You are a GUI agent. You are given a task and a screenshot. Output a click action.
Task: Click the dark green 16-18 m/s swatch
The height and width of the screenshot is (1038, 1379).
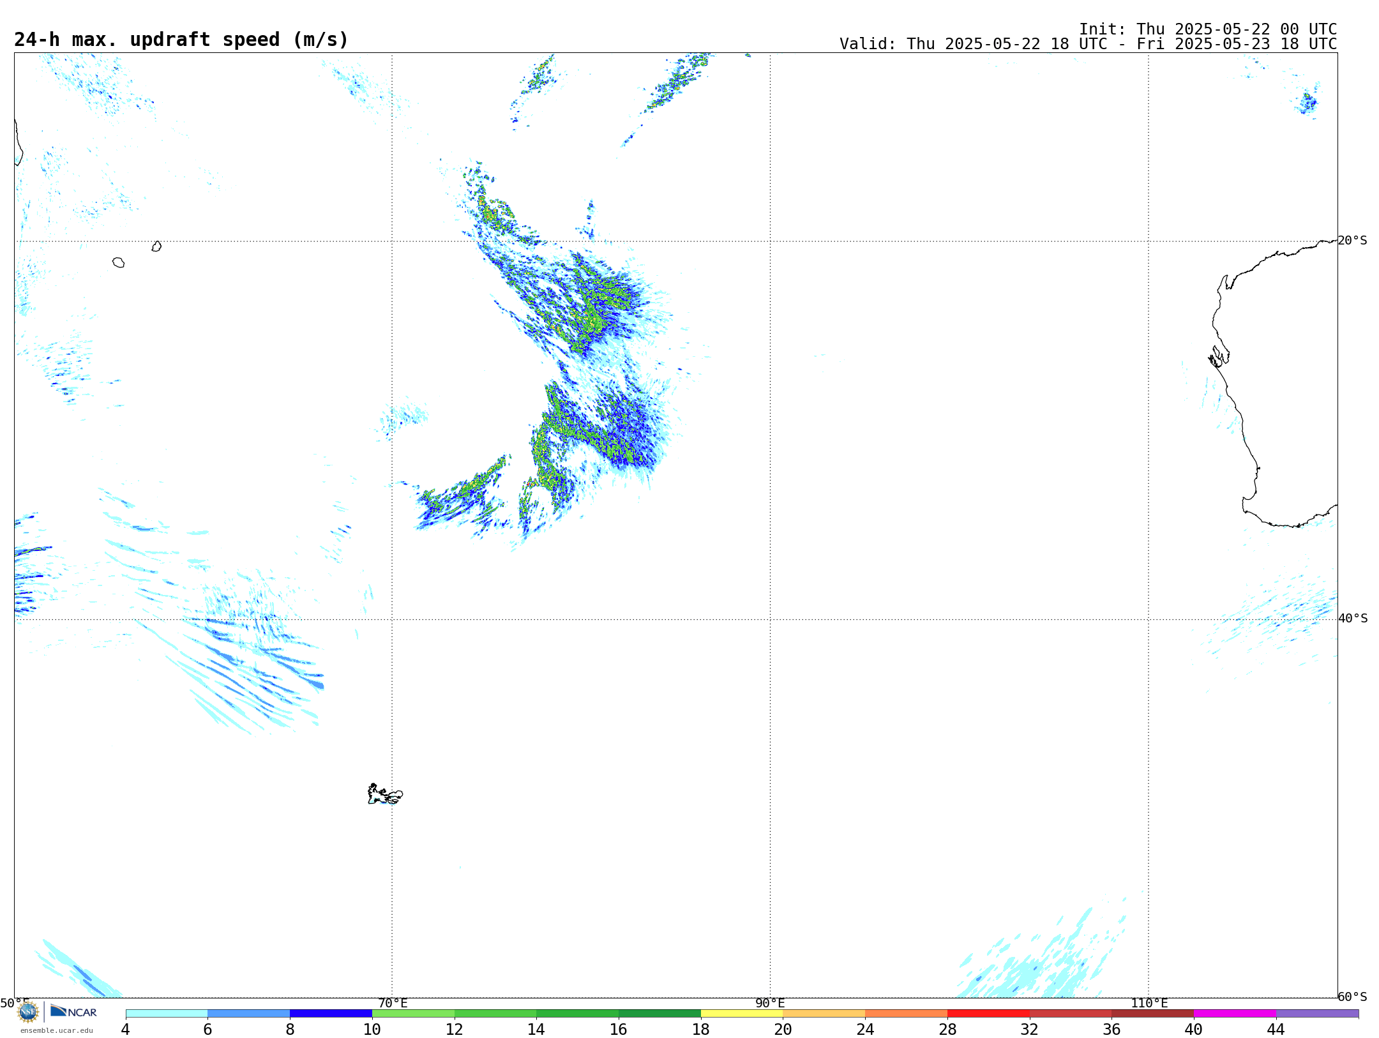(659, 1014)
